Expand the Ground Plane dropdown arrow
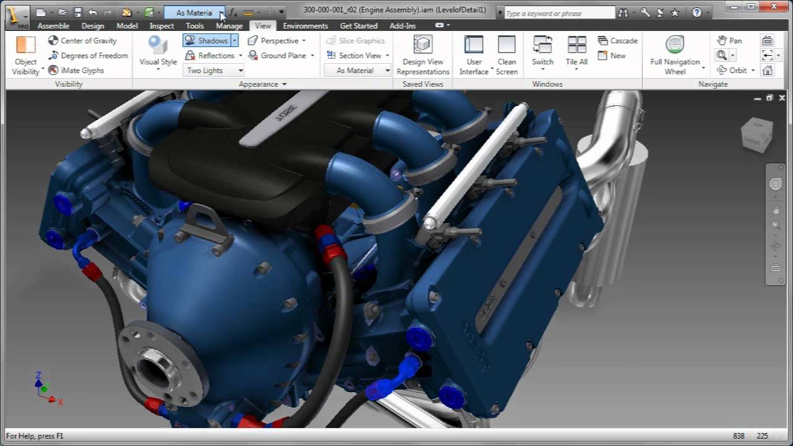 (312, 56)
